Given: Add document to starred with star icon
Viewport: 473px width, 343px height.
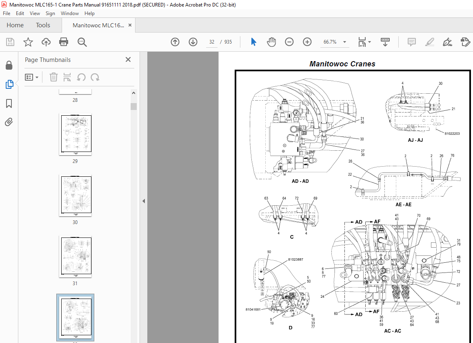Looking at the screenshot, I should tap(28, 42).
